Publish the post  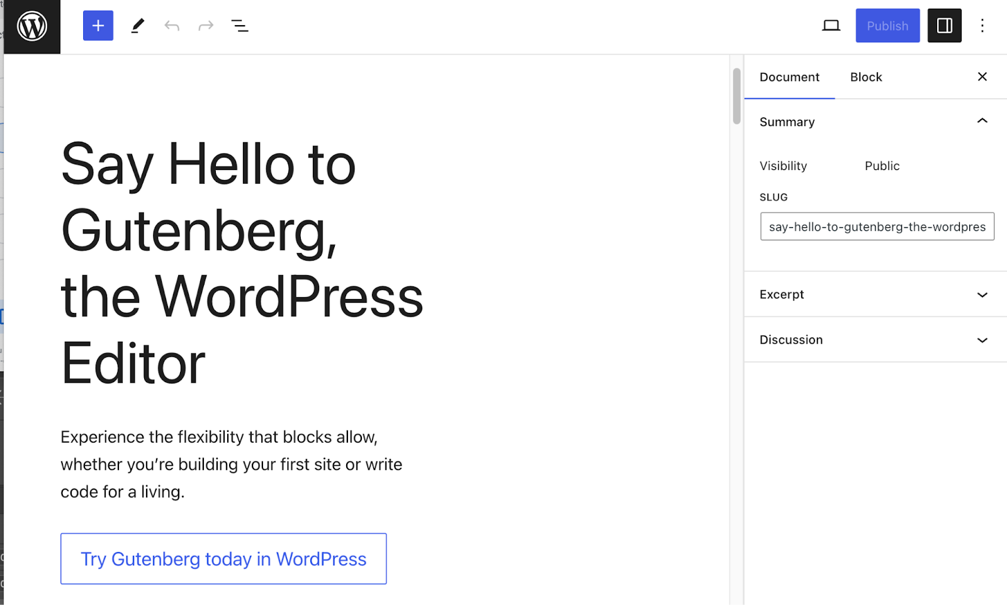pyautogui.click(x=887, y=26)
